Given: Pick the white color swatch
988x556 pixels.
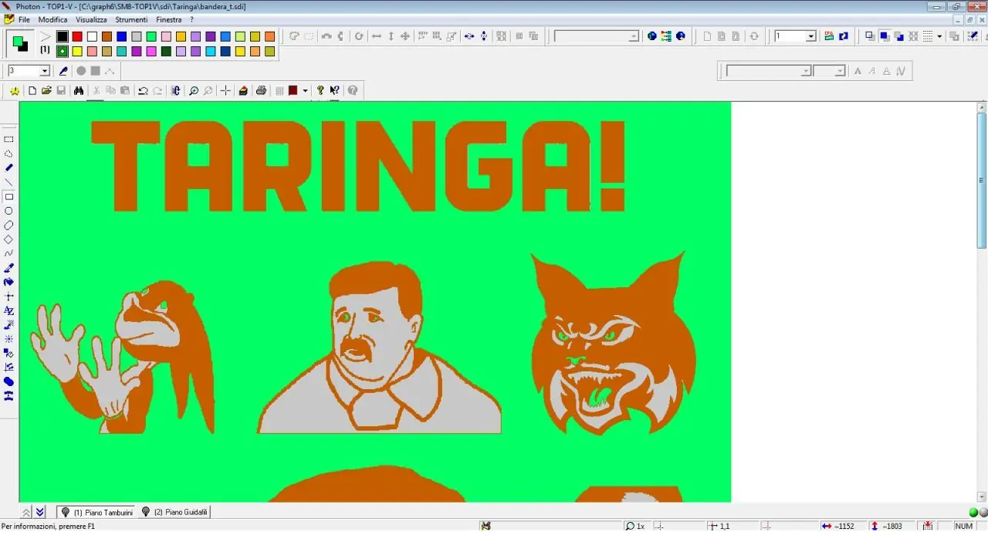Looking at the screenshot, I should (92, 36).
